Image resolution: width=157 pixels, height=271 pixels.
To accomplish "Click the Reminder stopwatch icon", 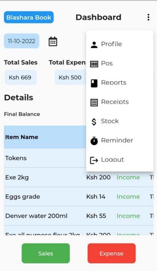I will (x=94, y=141).
